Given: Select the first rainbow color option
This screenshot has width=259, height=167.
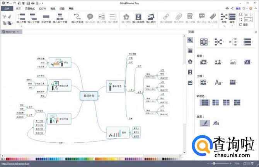Looking at the screenshot, I should click(x=205, y=103).
